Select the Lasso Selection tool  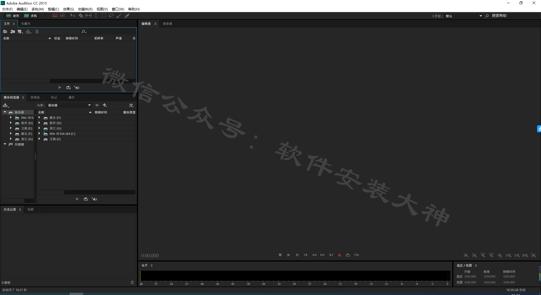click(111, 16)
